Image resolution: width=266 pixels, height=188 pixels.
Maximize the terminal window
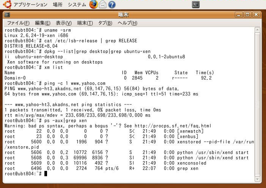coord(247,15)
